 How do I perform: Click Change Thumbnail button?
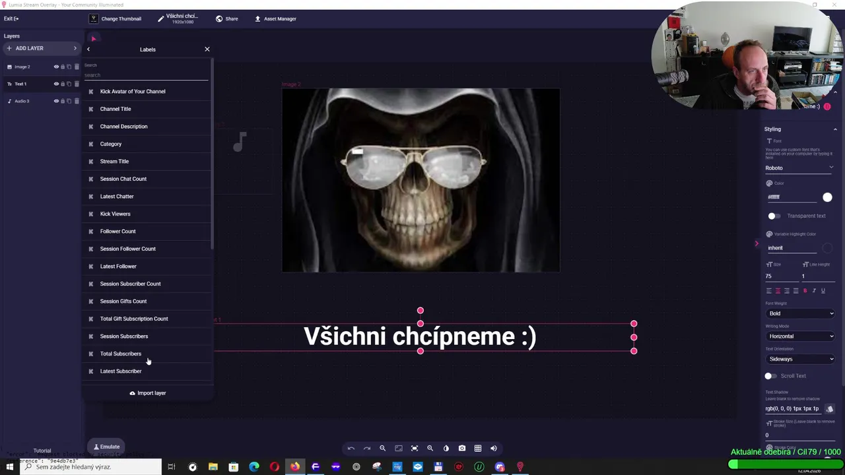(116, 18)
